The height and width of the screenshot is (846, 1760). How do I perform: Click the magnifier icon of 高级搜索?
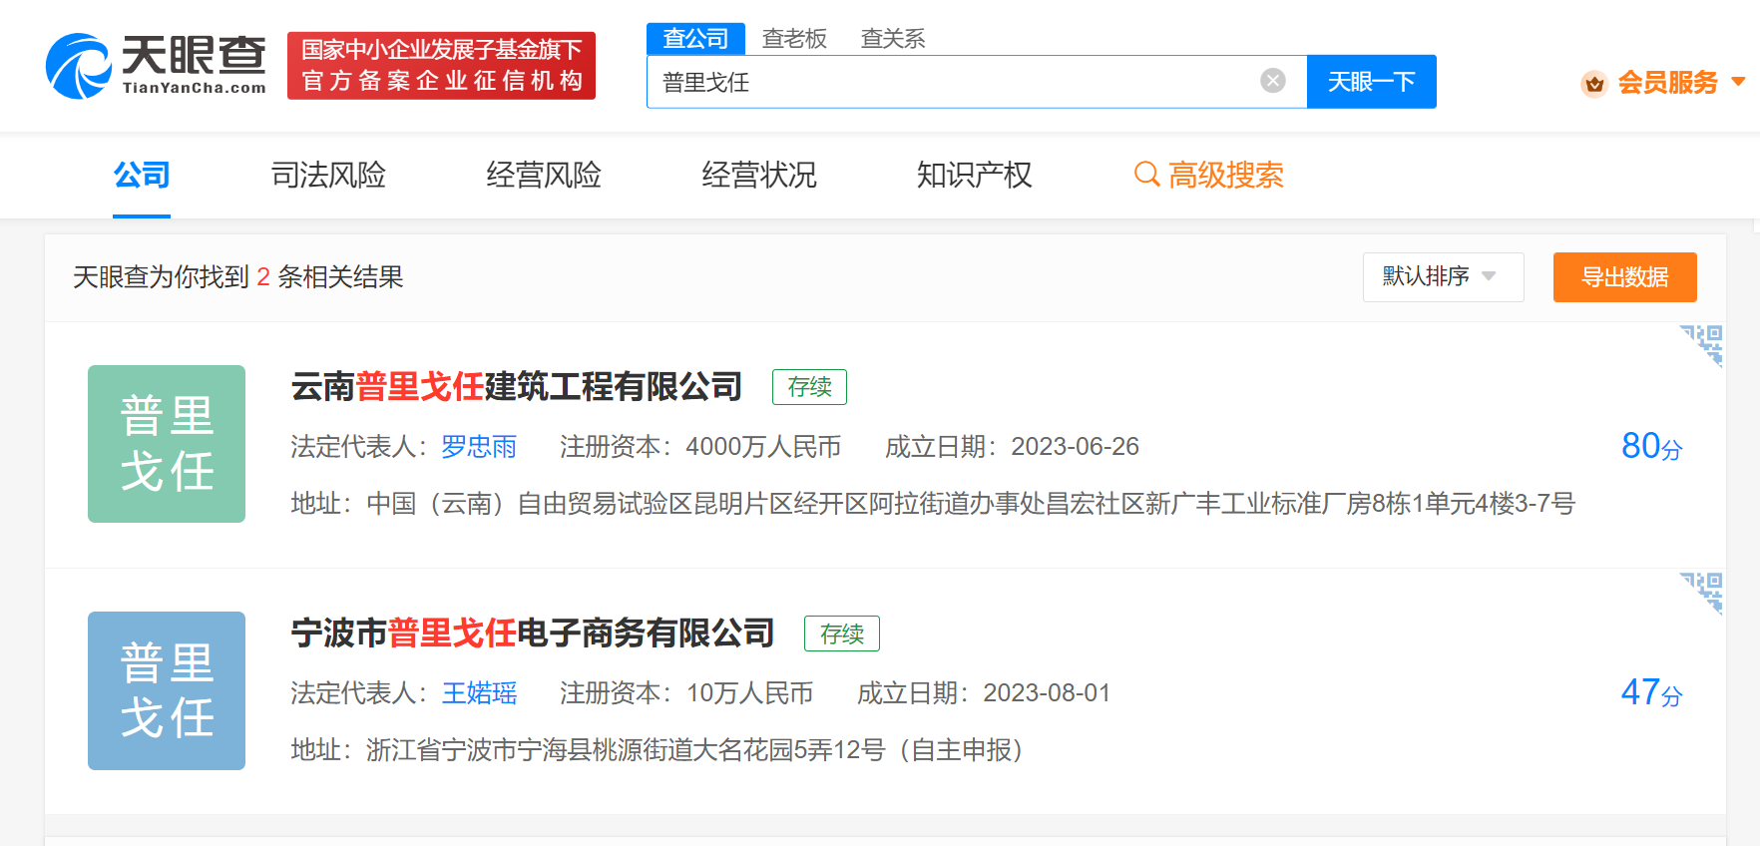(x=1147, y=175)
